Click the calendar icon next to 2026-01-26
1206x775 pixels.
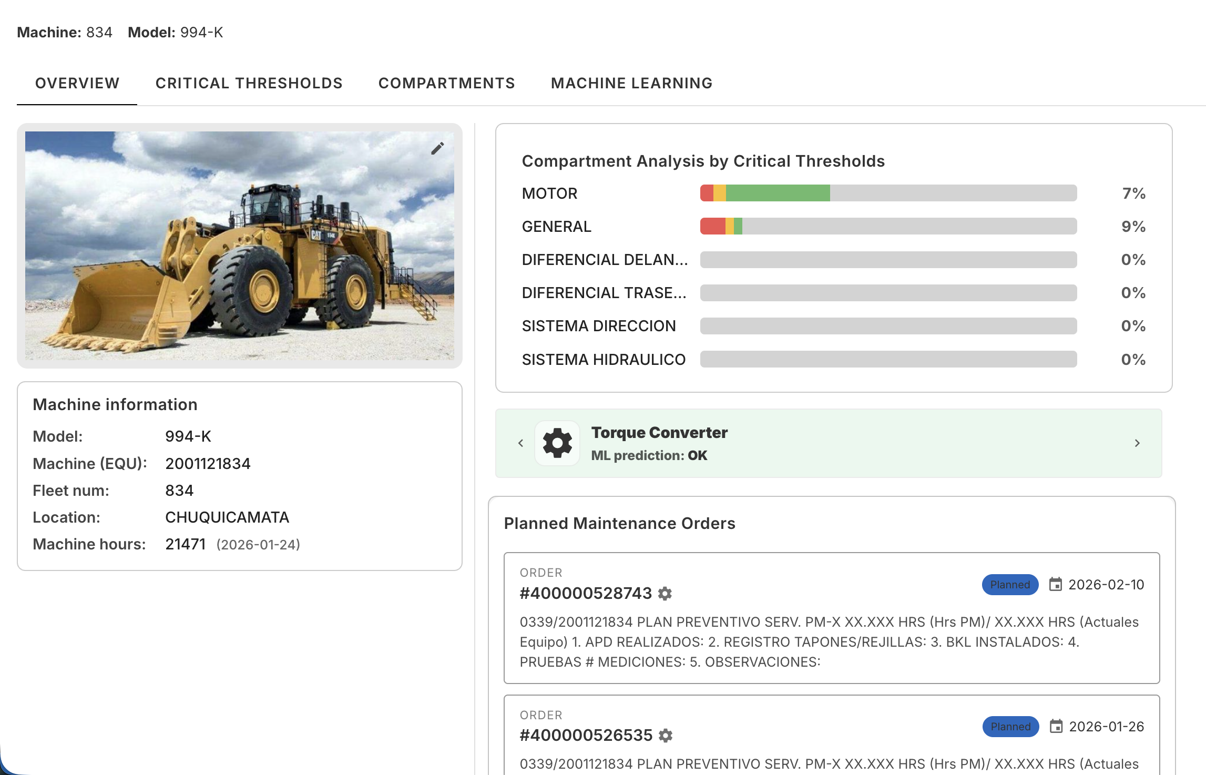1057,727
